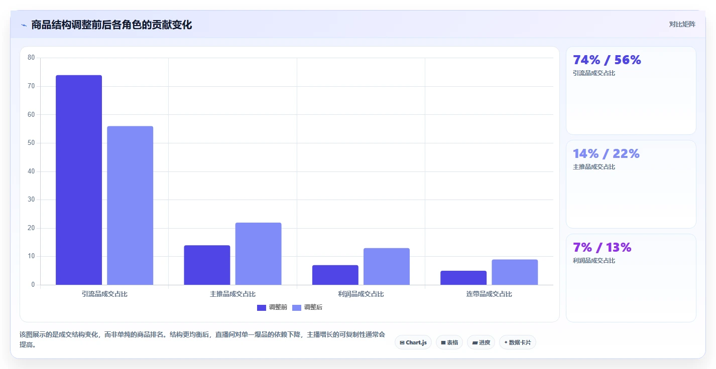Click the 调整前 bar for 主推品成交占比
Screen dimensions: 716x369
[x=207, y=265]
